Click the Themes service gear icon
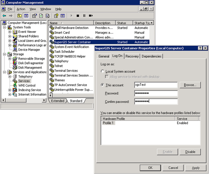The image size is (209, 174). tap(51, 80)
